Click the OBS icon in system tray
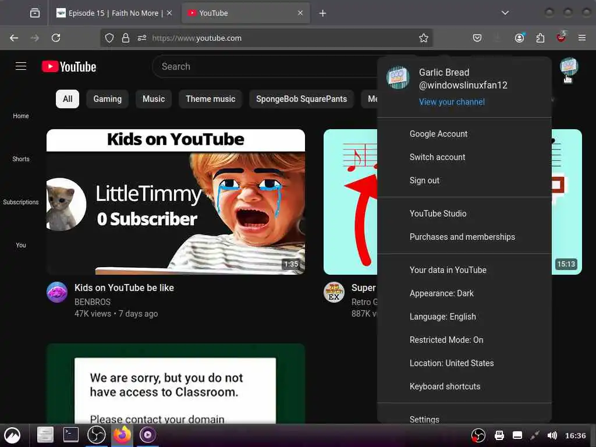This screenshot has height=447, width=596. pyautogui.click(x=478, y=435)
